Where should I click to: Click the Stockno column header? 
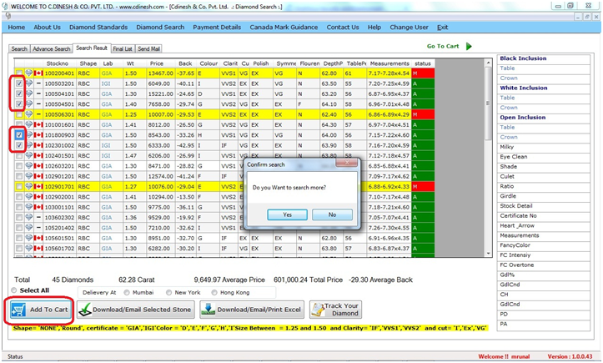[x=59, y=63]
